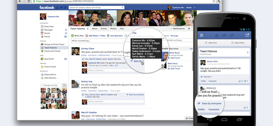Open the account dropdown arrow in header
Image resolution: width=273 pixels, height=126 pixels.
[195, 7]
